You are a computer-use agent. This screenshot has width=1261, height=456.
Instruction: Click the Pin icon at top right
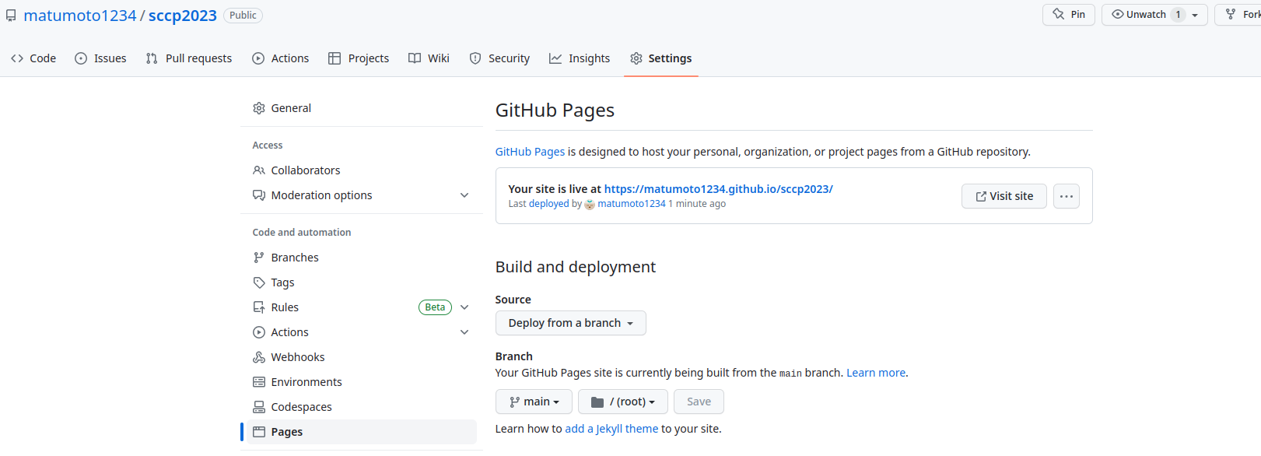pos(1059,14)
